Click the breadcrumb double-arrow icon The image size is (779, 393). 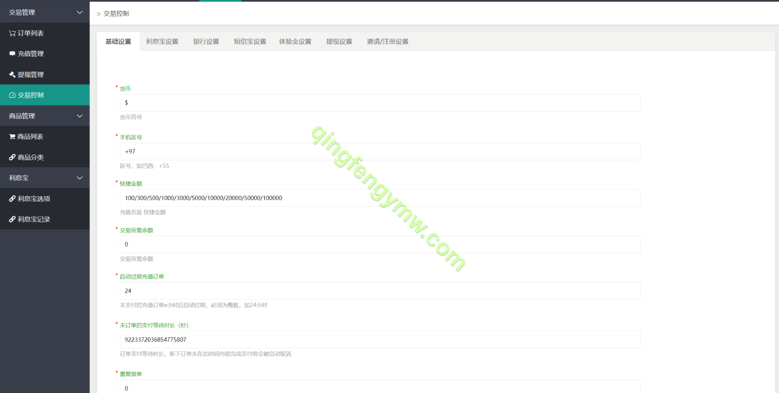pos(99,14)
